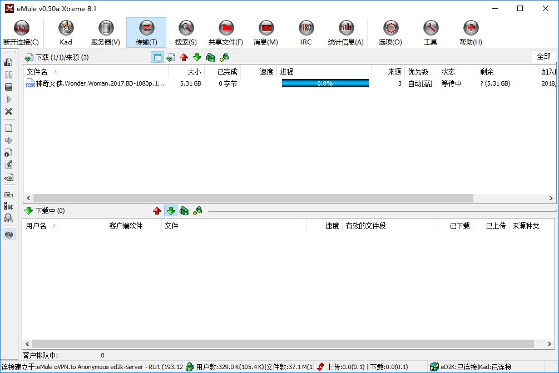The width and height of the screenshot is (559, 373).
Task: Click the sidebar open file page icon
Action: click(8, 128)
